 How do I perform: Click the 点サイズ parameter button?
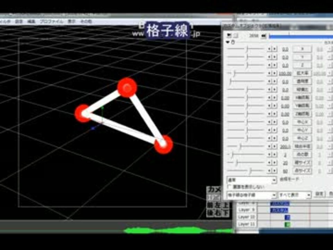(302, 171)
